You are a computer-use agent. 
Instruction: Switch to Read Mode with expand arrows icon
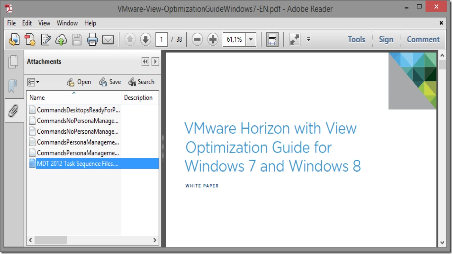tap(294, 40)
